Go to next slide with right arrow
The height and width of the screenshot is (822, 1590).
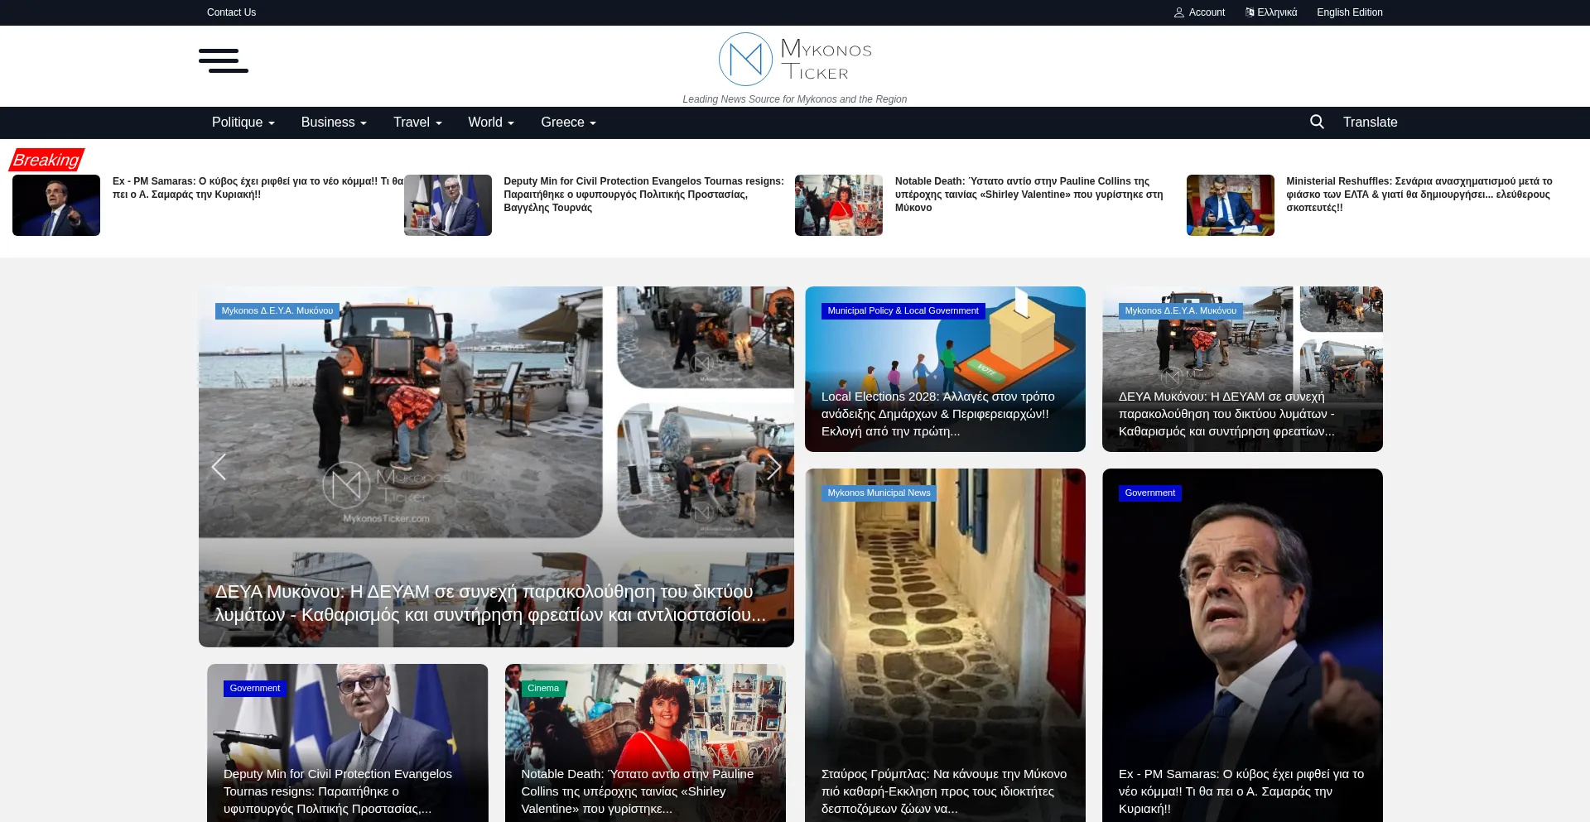point(773,467)
